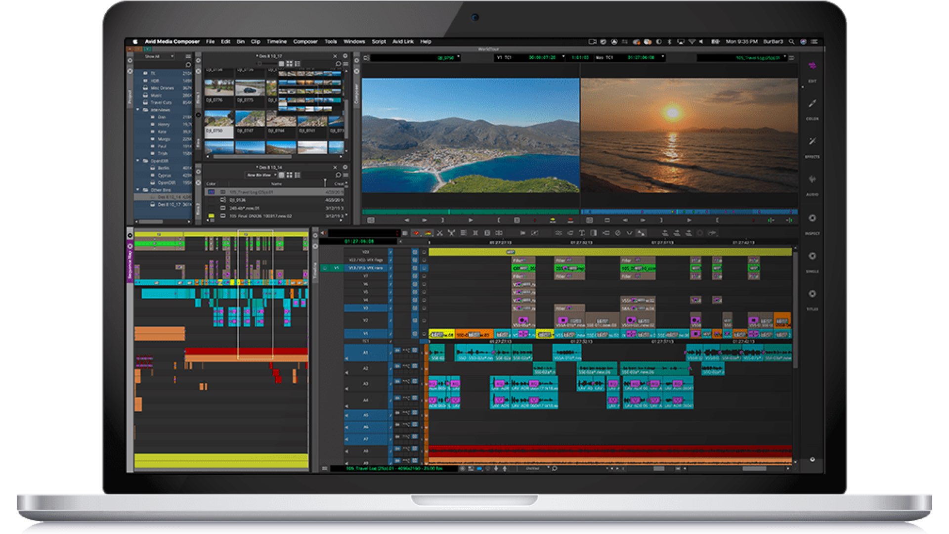The height and width of the screenshot is (534, 949).
Task: Step backward one frame in record monitor
Action: pyautogui.click(x=625, y=220)
